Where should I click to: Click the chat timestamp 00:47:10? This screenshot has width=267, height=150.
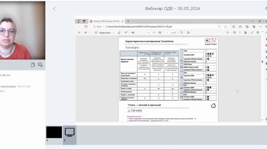pyautogui.click(x=24, y=86)
